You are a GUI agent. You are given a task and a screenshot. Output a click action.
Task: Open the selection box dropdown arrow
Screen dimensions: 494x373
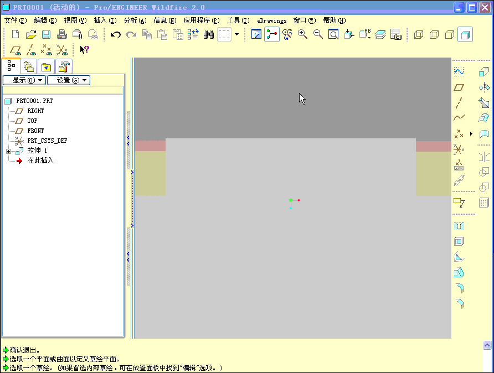(x=236, y=34)
